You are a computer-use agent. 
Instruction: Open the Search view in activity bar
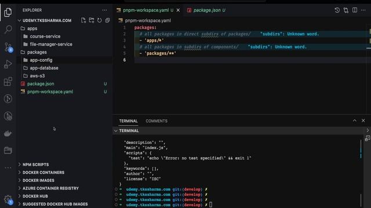[8, 29]
